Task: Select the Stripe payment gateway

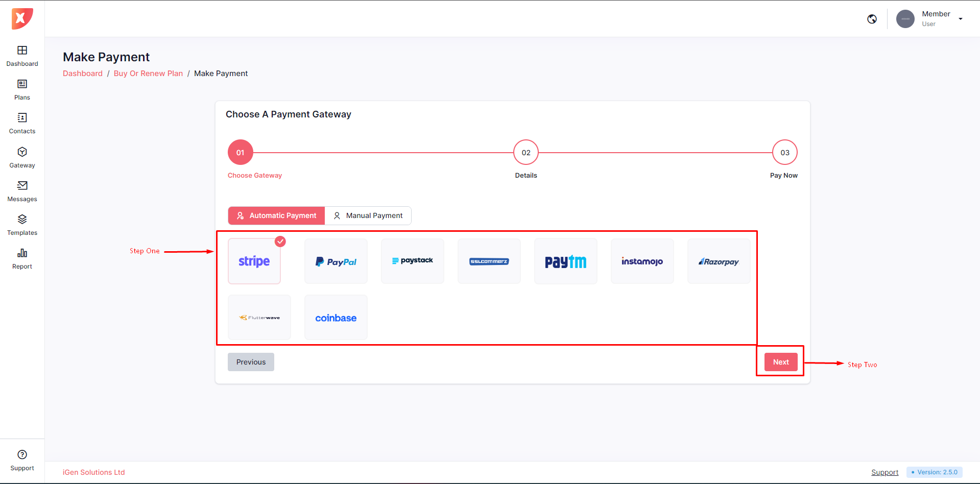Action: [x=254, y=261]
